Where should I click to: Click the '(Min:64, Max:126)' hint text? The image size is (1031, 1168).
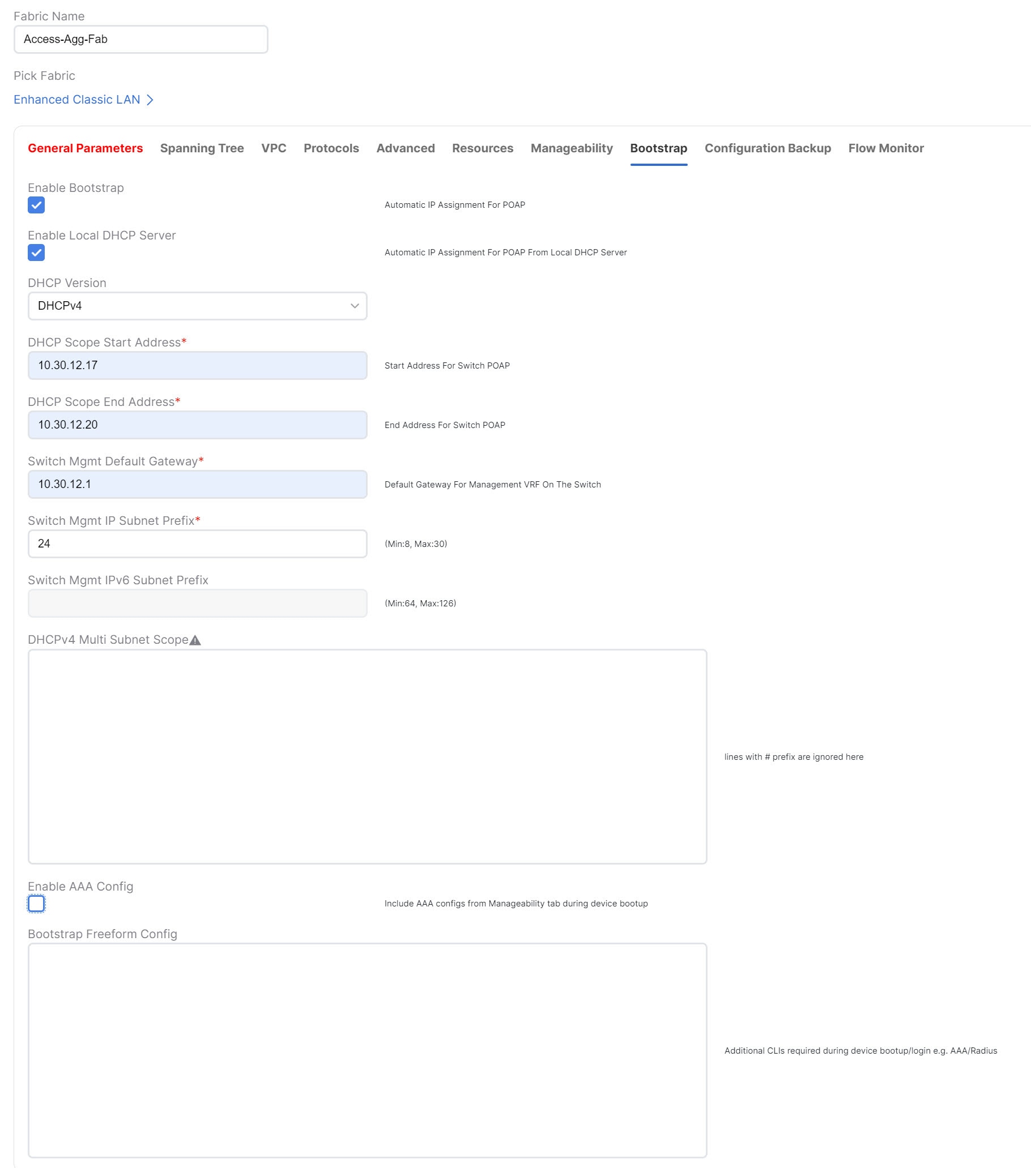coord(420,604)
